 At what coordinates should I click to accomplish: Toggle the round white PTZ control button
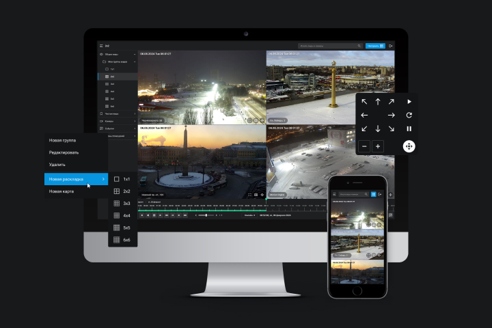point(409,146)
